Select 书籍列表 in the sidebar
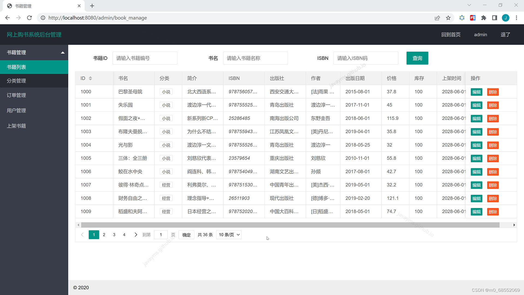524x295 pixels. pos(34,67)
